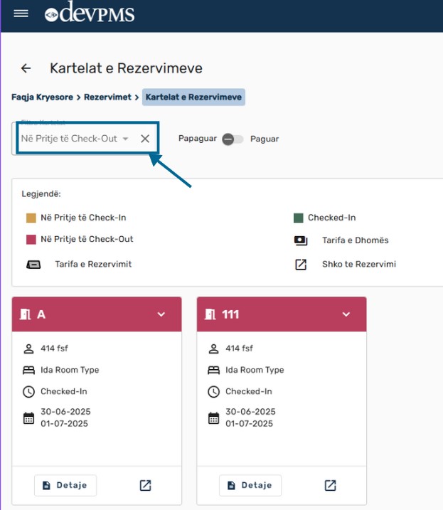Clear the card filter with the X

coord(145,139)
